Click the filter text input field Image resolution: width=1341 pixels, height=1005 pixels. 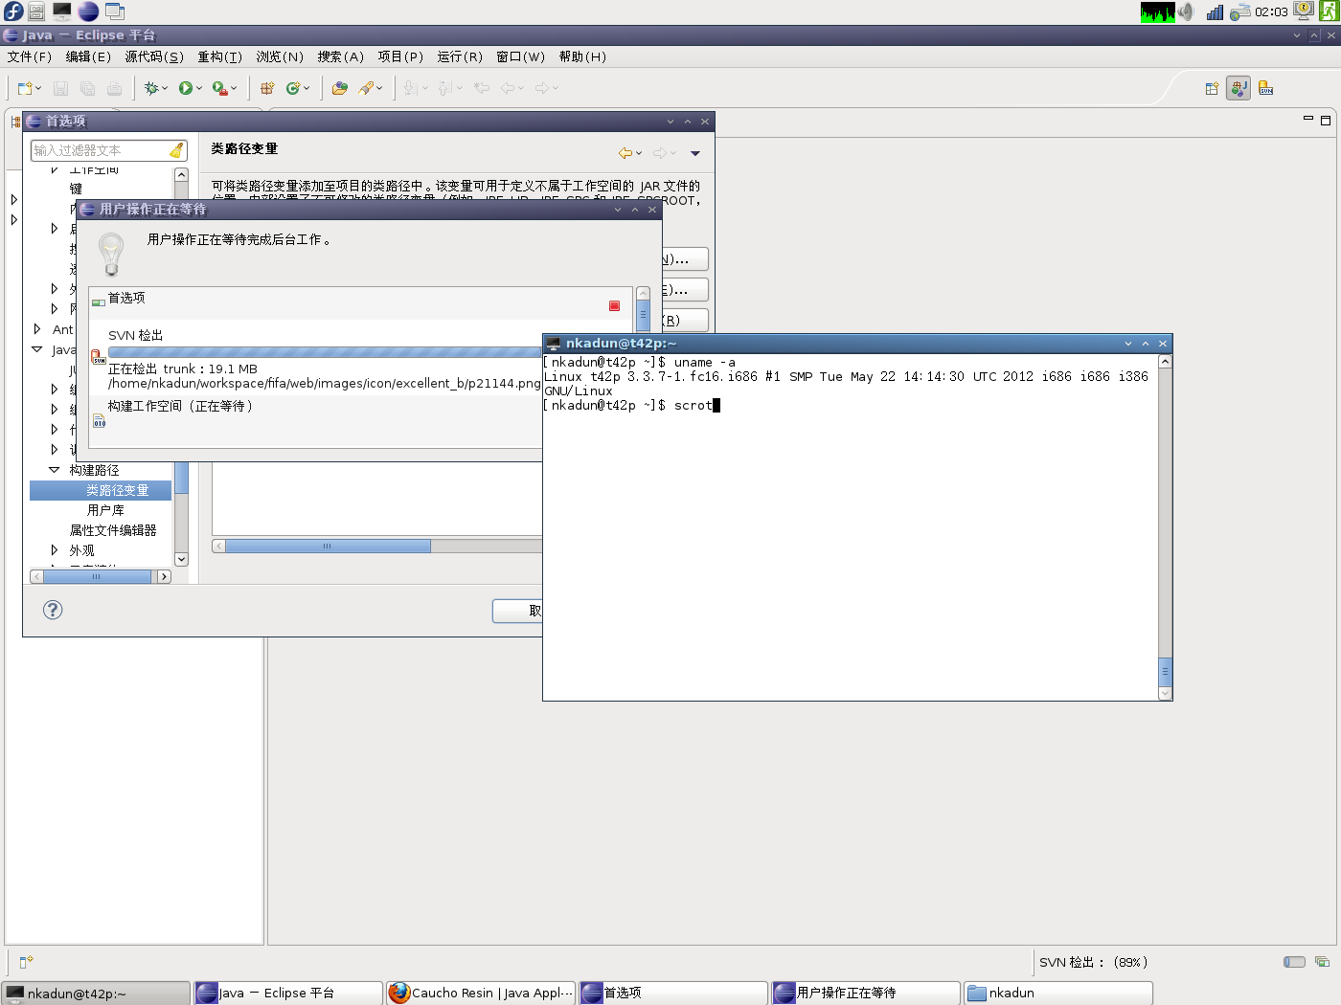[100, 150]
